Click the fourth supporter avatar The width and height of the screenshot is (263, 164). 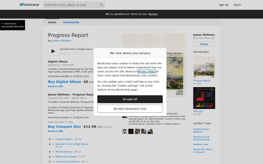tap(144, 131)
